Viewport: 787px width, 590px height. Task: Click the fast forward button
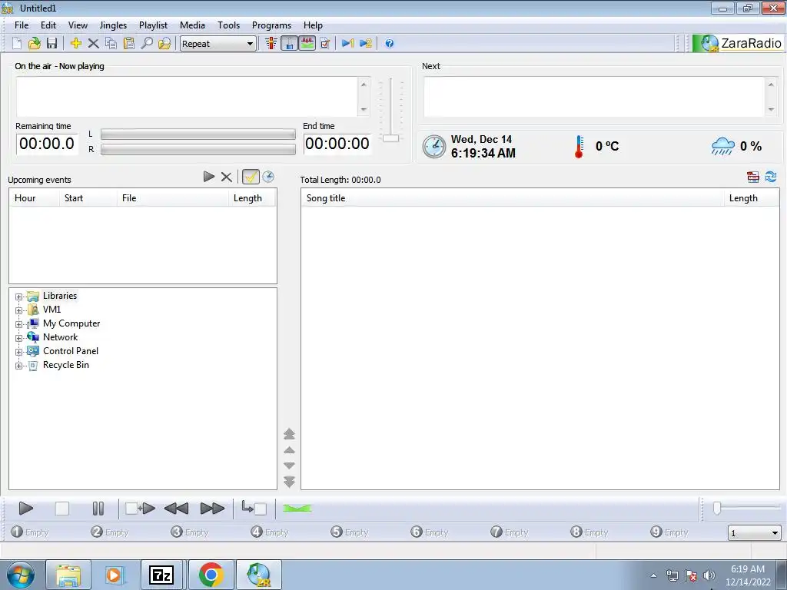click(212, 509)
